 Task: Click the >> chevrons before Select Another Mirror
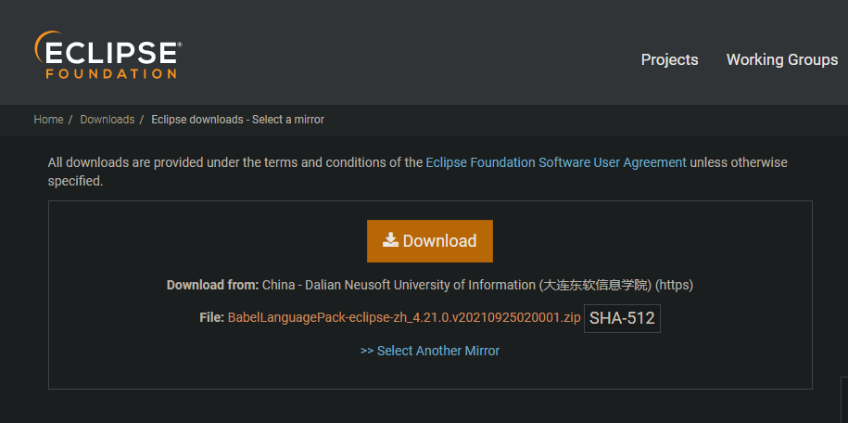(367, 351)
